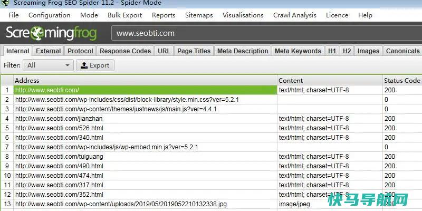Open the Licence menu
This screenshot has height=211, width=422.
[x=337, y=15]
